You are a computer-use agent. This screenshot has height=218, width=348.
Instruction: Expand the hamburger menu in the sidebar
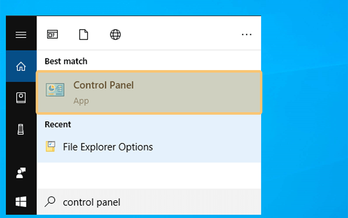click(21, 35)
